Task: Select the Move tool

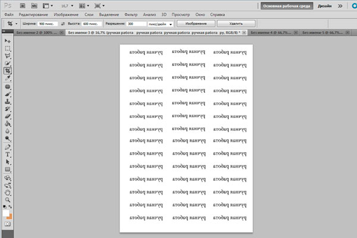Action: click(8, 41)
